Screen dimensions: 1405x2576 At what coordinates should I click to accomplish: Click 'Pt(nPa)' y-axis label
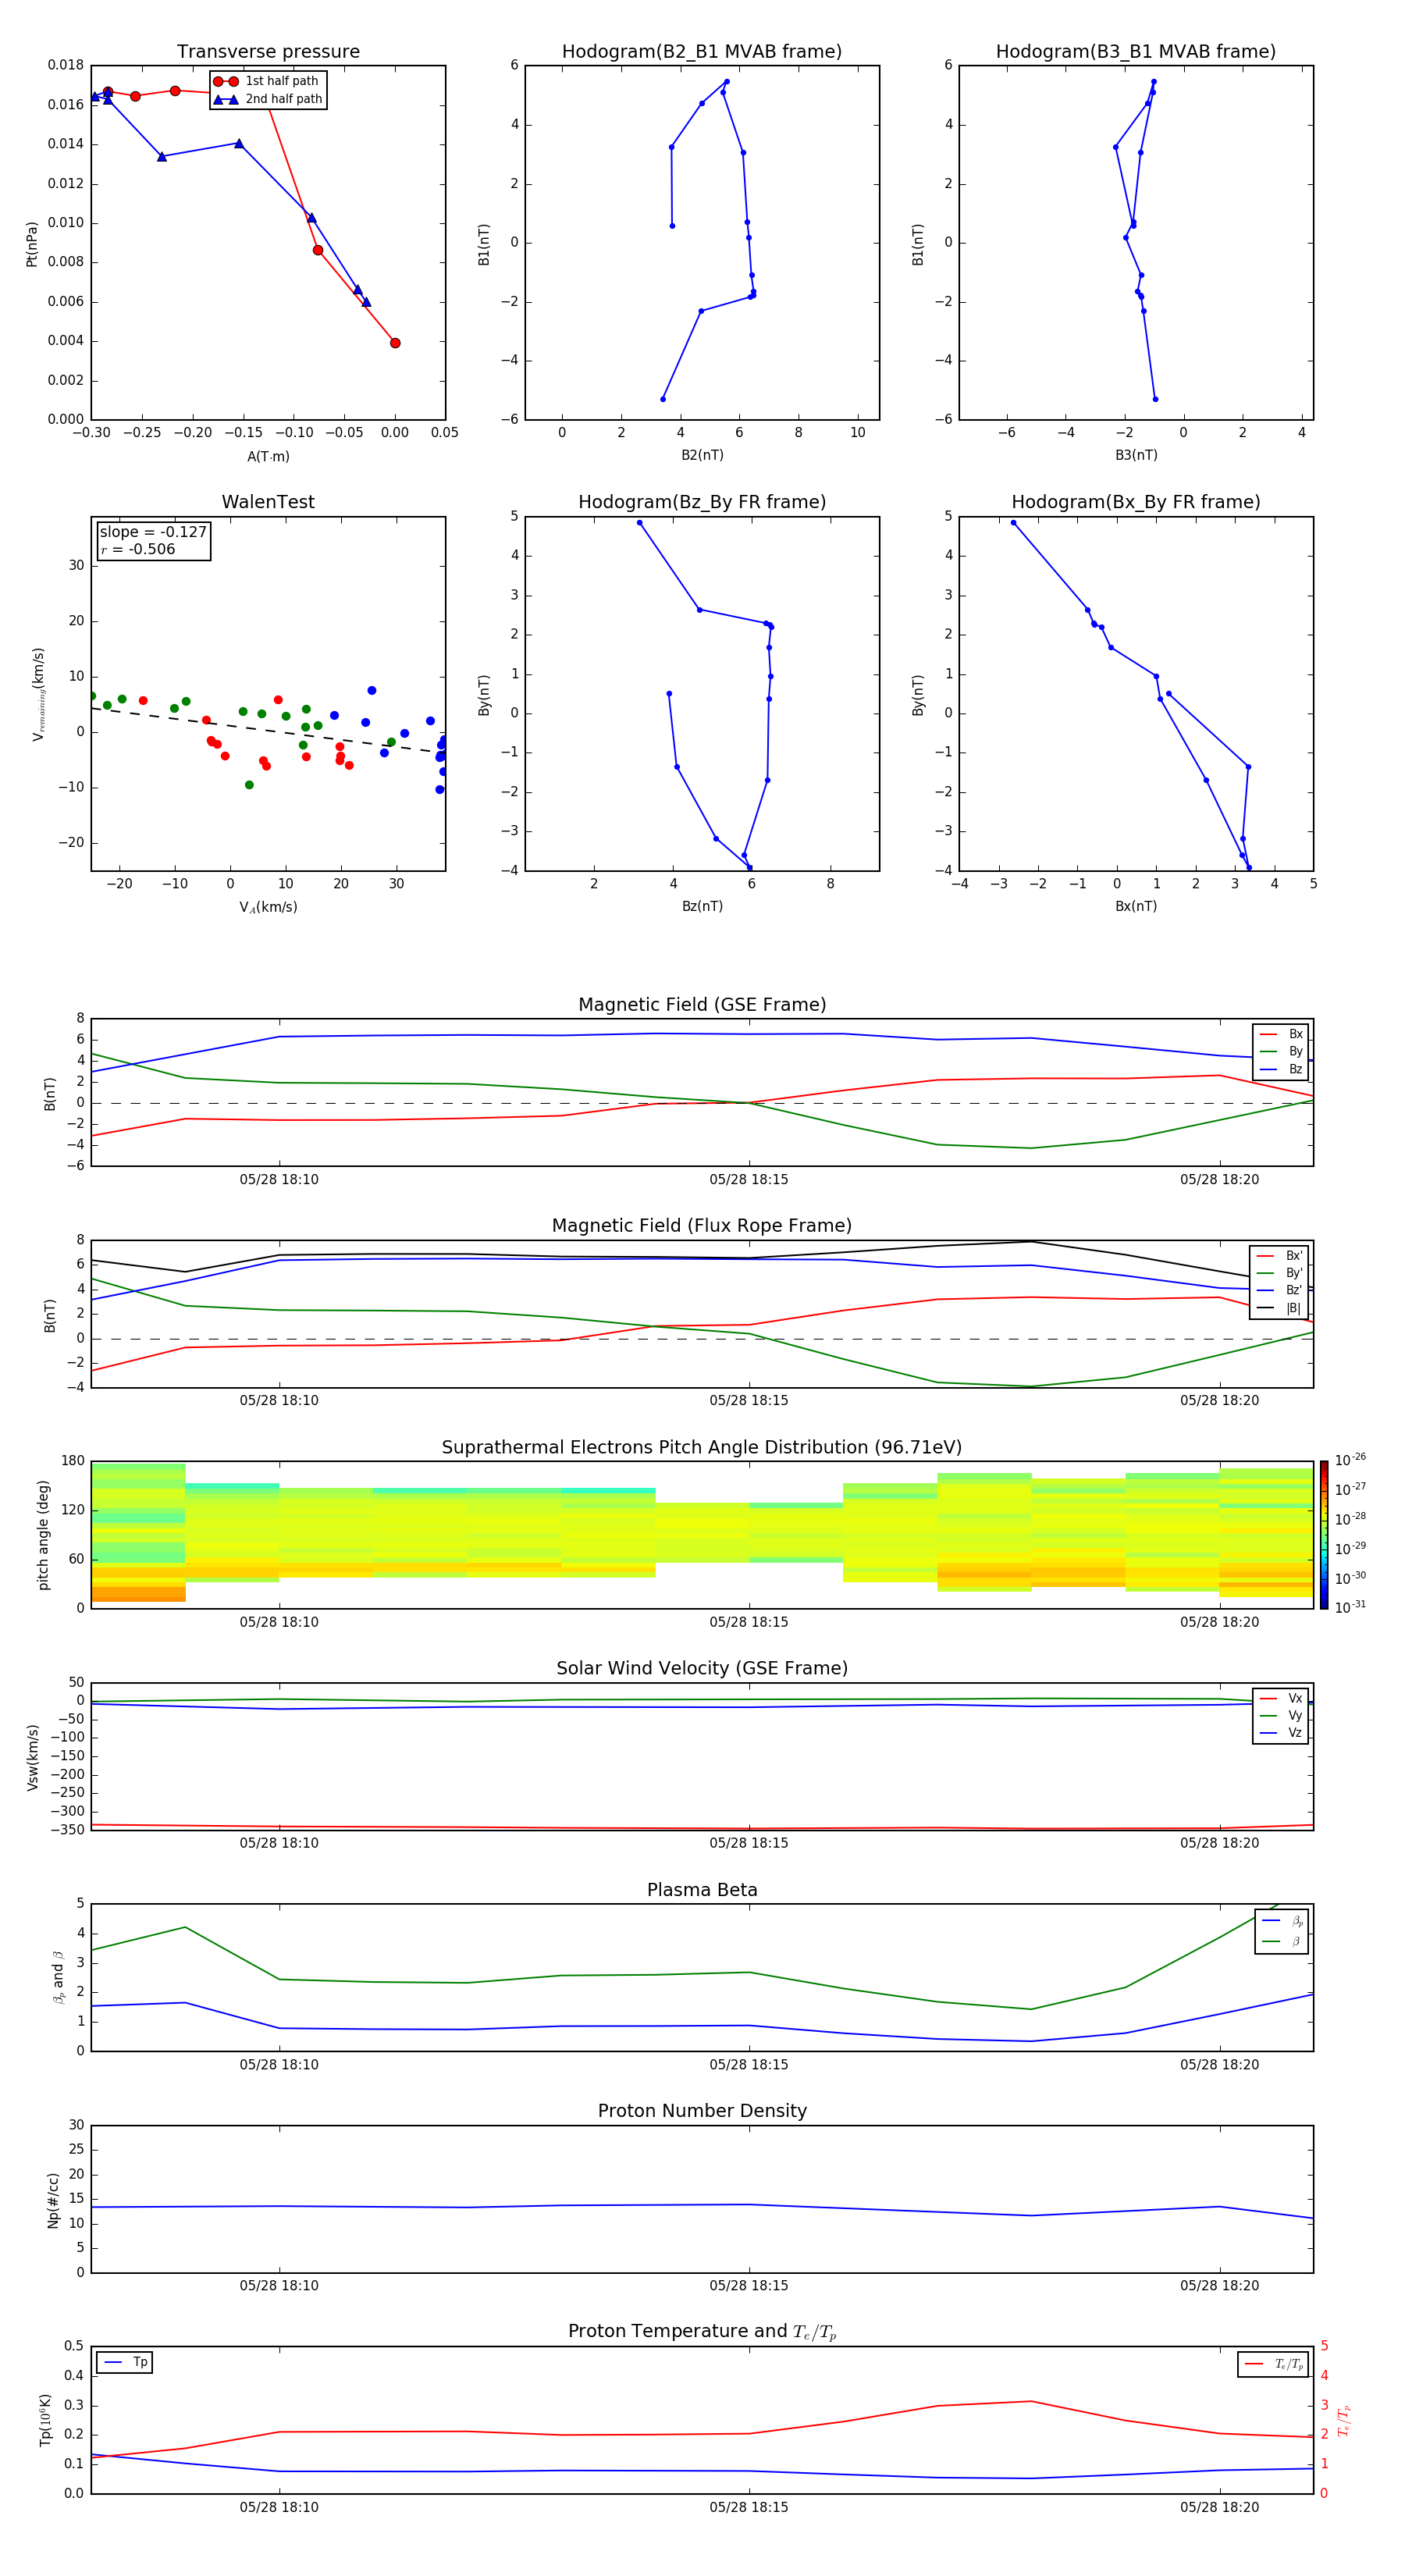pos(32,244)
